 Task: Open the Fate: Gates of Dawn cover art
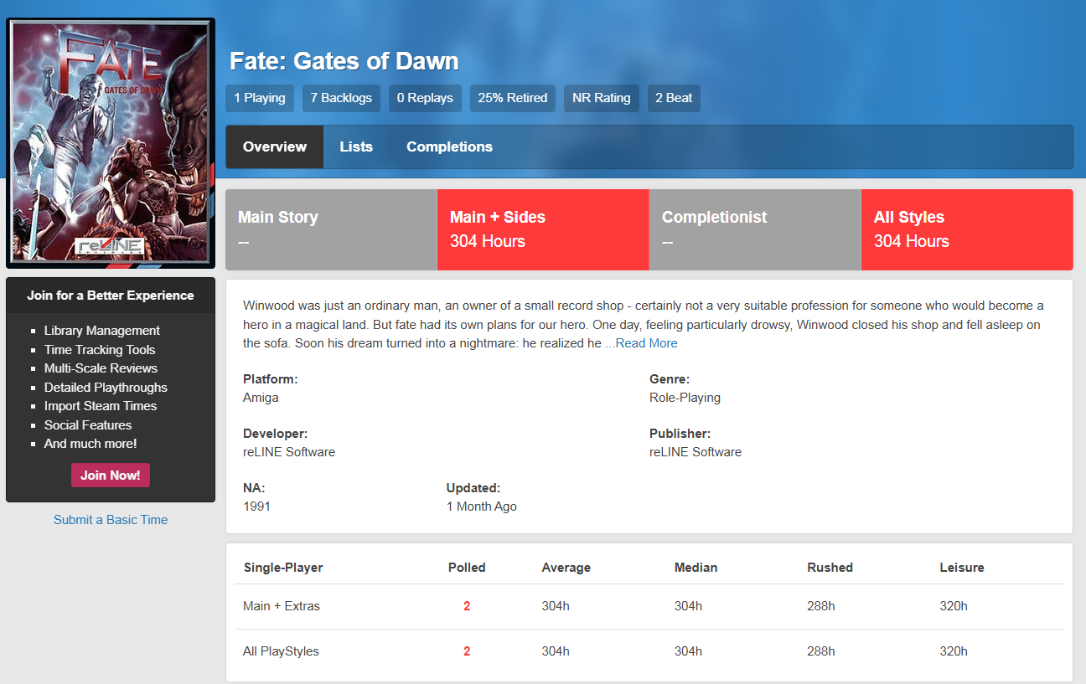point(111,143)
